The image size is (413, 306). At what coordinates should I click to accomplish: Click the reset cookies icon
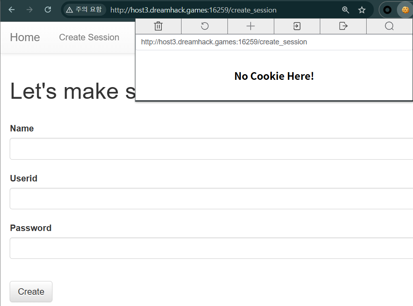(x=204, y=26)
